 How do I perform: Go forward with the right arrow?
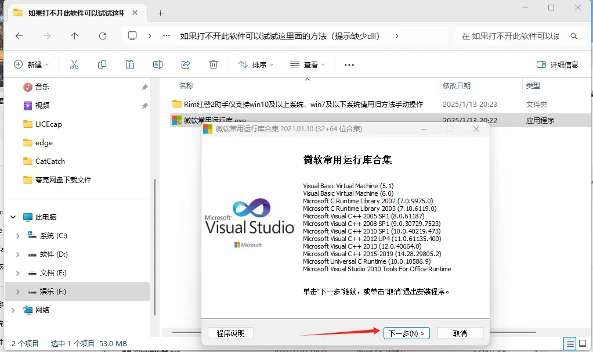point(47,36)
